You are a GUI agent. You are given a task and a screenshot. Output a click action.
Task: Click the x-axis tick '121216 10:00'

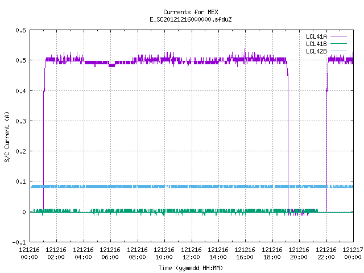point(164,254)
